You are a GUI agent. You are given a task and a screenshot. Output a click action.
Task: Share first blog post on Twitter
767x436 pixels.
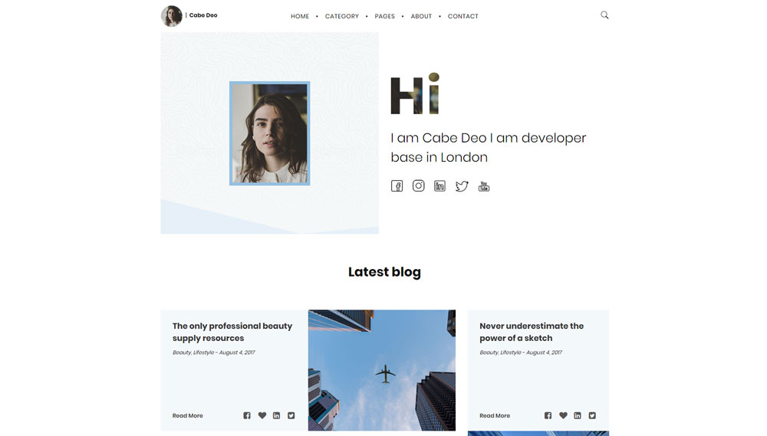pos(291,415)
